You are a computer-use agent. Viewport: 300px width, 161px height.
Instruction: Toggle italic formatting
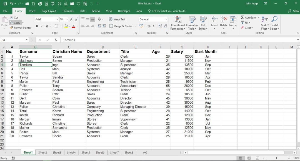(x=42, y=26)
